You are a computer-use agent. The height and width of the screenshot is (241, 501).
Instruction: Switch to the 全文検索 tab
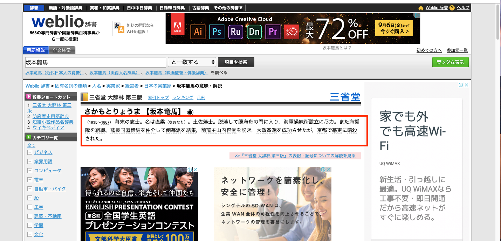tap(62, 50)
